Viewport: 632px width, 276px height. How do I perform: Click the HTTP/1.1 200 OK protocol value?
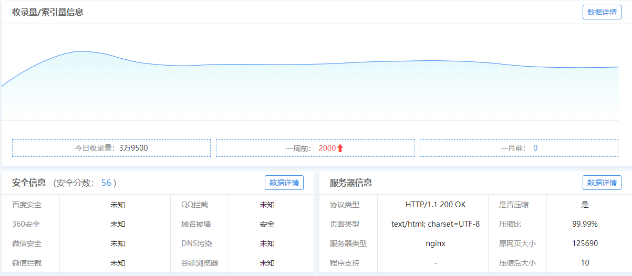(x=436, y=205)
